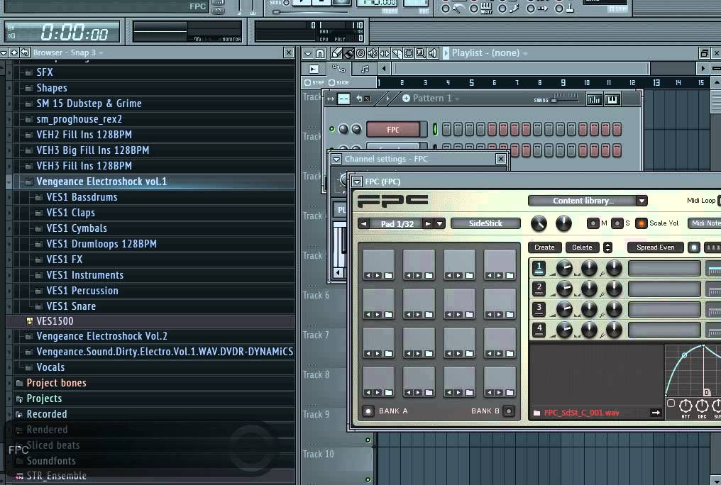Toggle the M mute button in FPC
721x485 pixels.
593,223
